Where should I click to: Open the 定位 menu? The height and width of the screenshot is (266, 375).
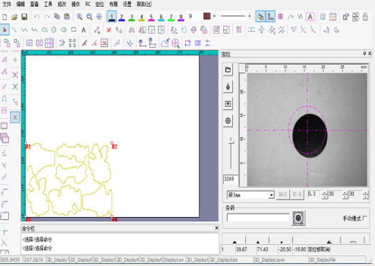coord(99,4)
